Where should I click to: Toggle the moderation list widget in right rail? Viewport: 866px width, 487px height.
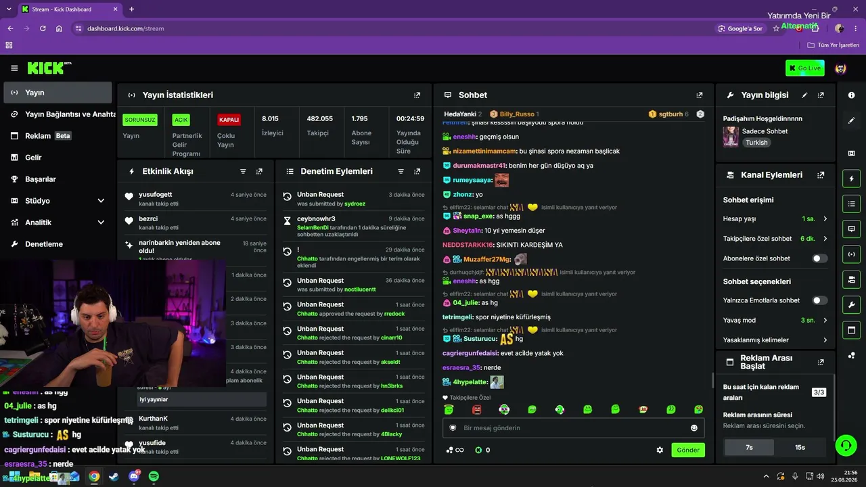click(851, 204)
